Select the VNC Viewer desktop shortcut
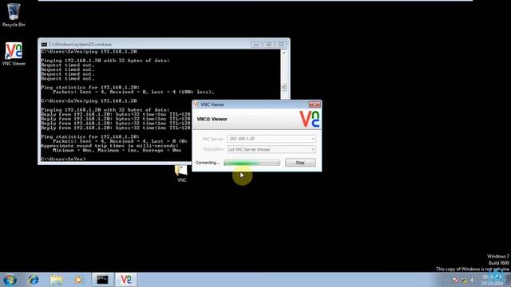 [14, 54]
